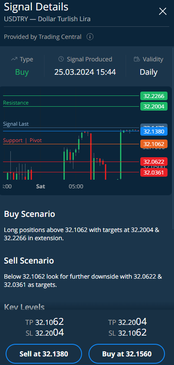Click the Sat date marker on the time axis
This screenshot has height=365, width=174.
41,187
